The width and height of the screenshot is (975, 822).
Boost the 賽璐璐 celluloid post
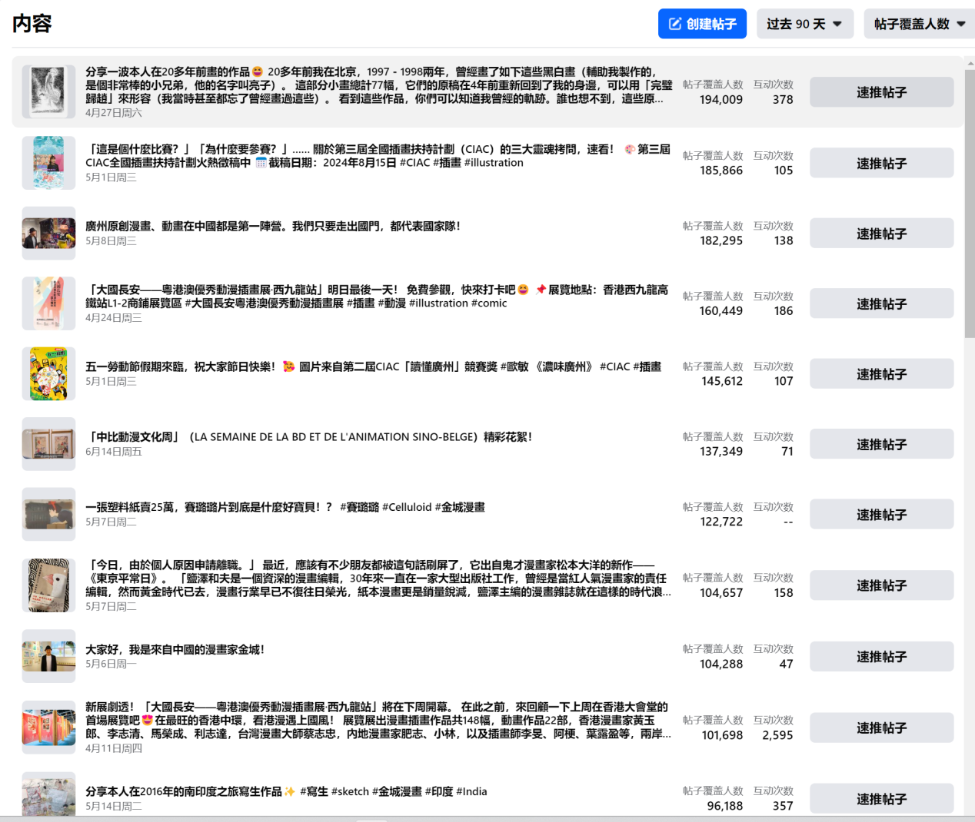click(881, 515)
